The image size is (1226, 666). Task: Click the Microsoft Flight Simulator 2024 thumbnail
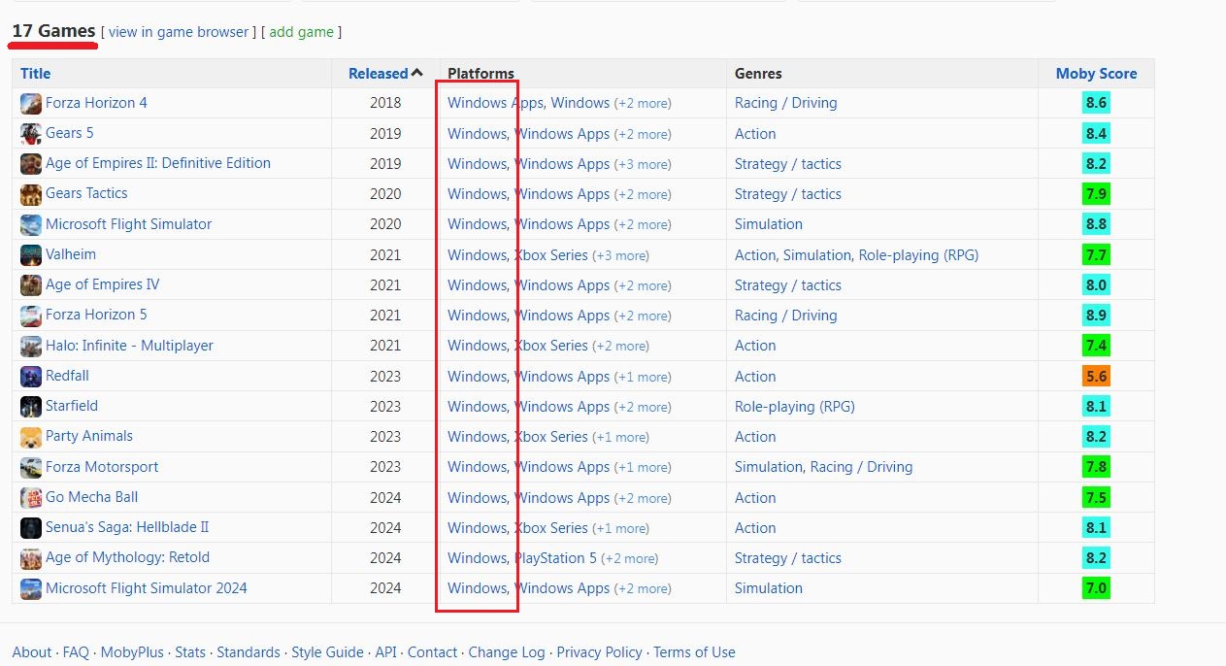31,588
